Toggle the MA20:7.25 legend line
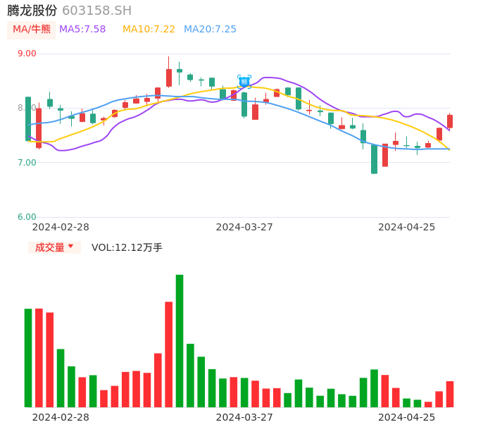This screenshot has height=427, width=483. click(x=210, y=30)
